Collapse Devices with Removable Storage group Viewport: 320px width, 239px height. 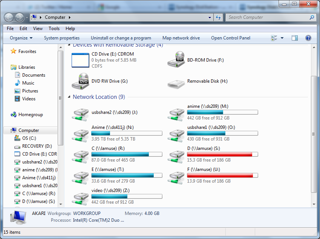(69, 45)
